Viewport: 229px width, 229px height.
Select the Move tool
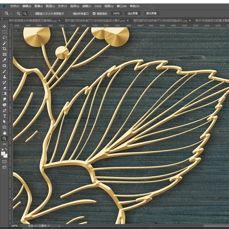coord(4,27)
